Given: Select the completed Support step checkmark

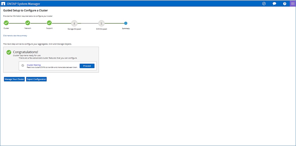Looking at the screenshot, I should tap(49, 23).
